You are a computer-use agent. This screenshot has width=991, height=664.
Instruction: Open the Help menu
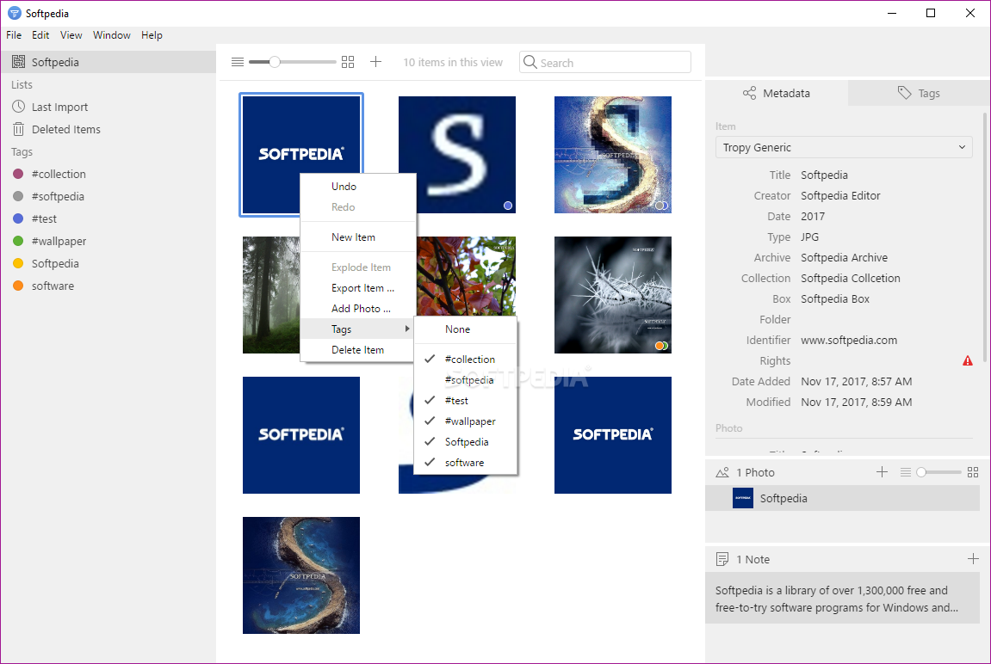[x=152, y=35]
